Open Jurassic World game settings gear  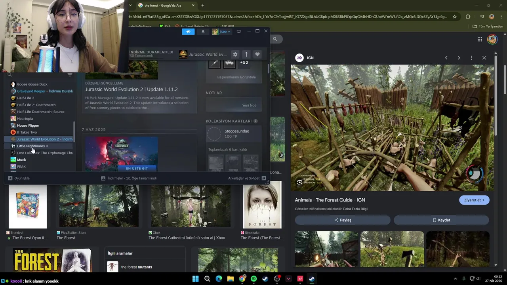tap(235, 54)
